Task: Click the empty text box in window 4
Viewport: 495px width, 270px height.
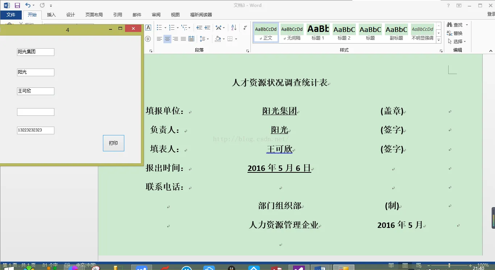Action: point(36,112)
